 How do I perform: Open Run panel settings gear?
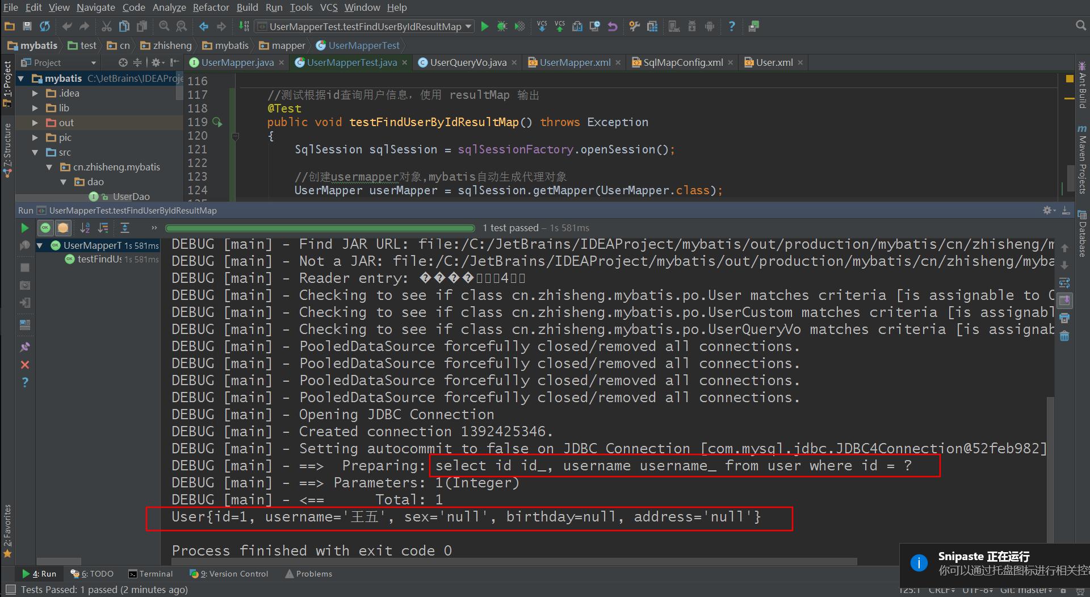point(1048,210)
